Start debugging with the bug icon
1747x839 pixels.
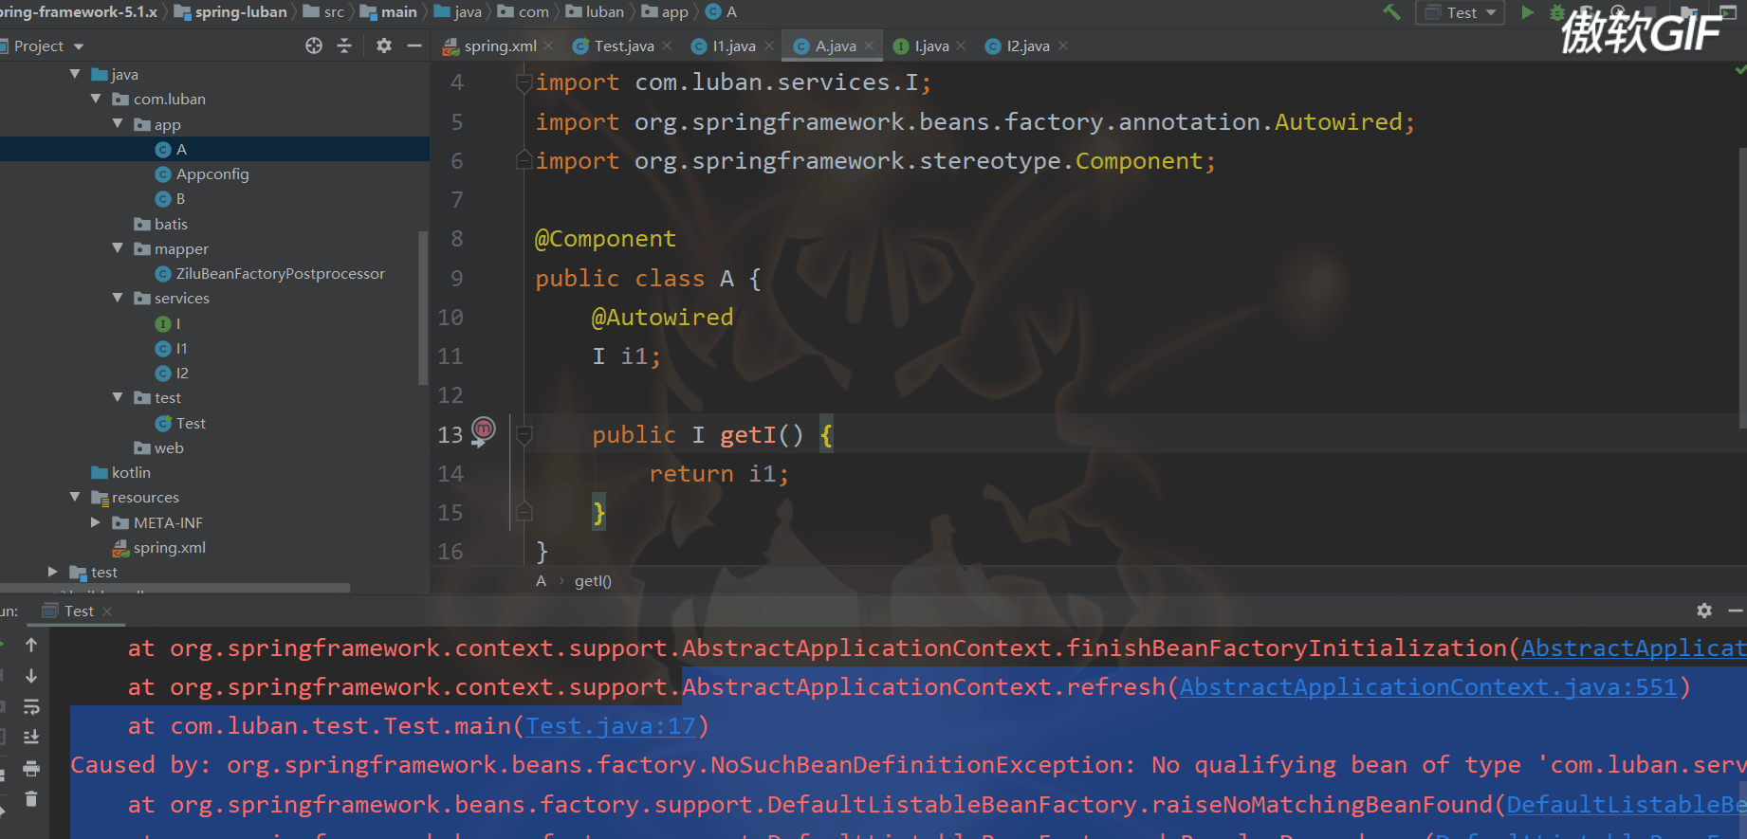point(1556,12)
